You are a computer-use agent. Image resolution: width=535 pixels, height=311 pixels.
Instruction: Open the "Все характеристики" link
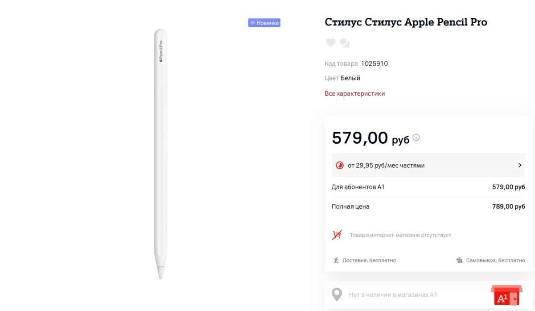(355, 93)
